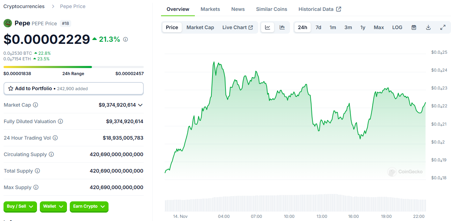Expand chart to fullscreen

point(443,27)
